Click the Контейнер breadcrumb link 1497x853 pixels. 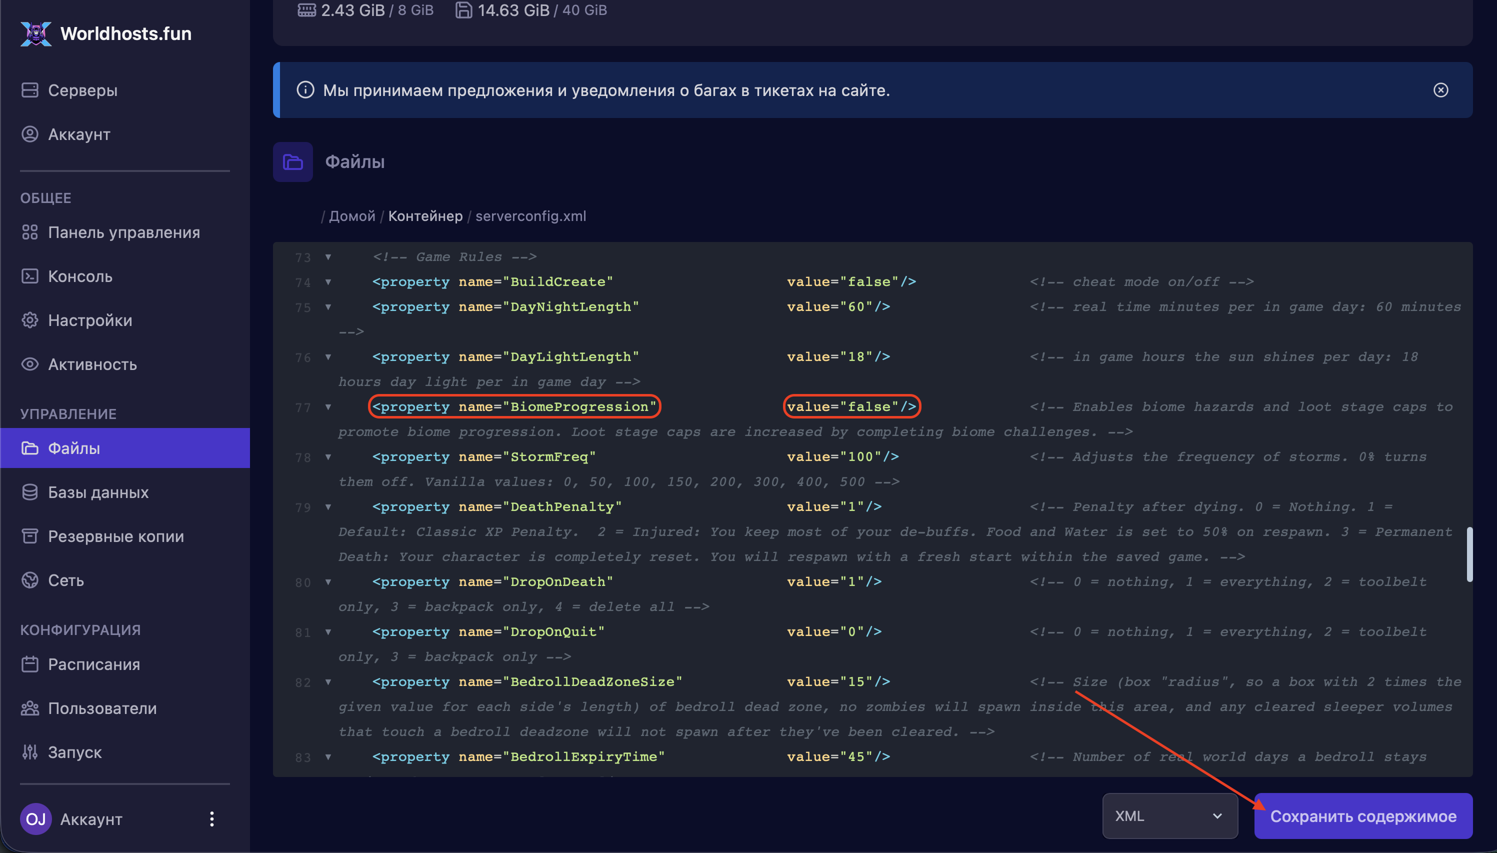pyautogui.click(x=425, y=216)
